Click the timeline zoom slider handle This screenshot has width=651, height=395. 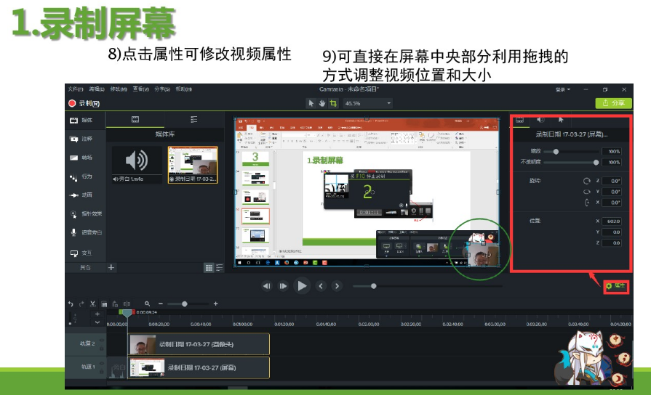click(184, 304)
